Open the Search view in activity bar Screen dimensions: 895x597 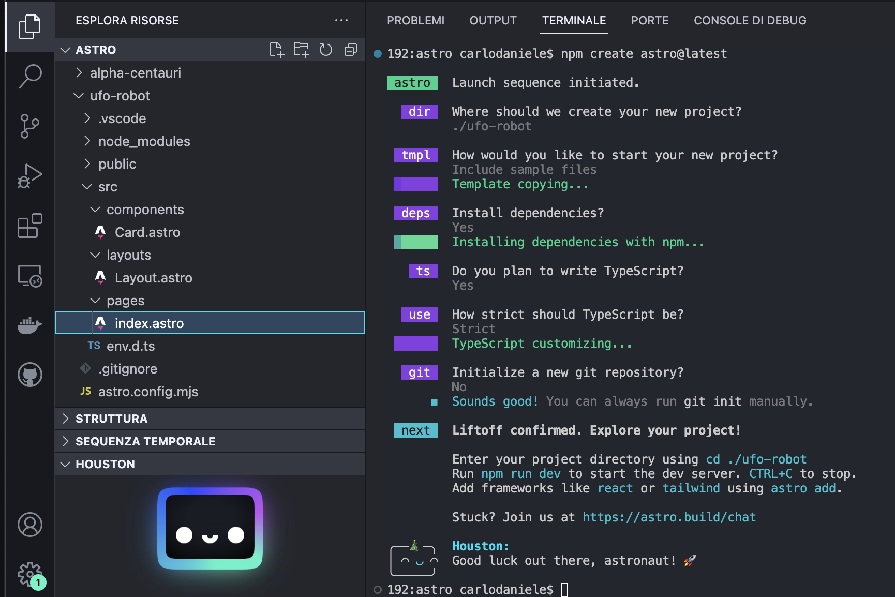coord(29,76)
